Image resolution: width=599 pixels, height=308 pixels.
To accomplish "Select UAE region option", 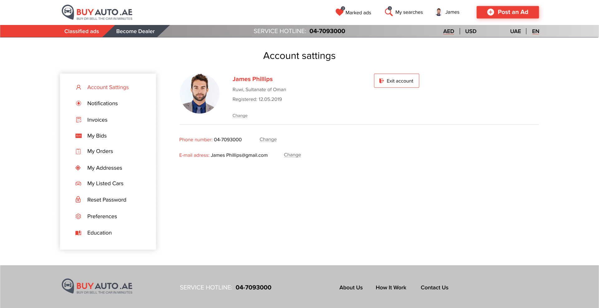I will point(515,31).
